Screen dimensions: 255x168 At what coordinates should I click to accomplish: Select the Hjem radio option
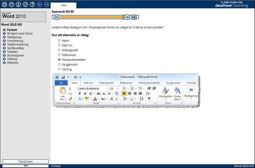(59, 40)
